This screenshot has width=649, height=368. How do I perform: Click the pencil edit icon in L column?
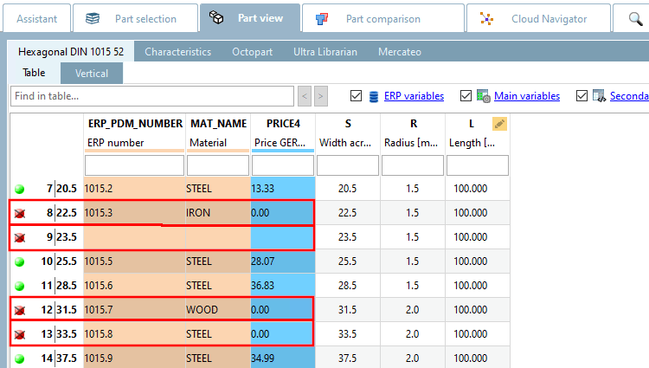click(x=499, y=124)
